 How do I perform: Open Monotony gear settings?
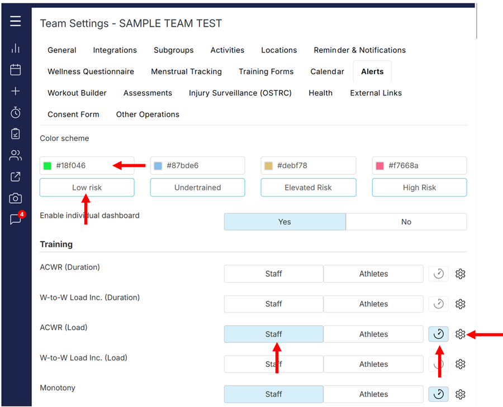click(x=461, y=394)
